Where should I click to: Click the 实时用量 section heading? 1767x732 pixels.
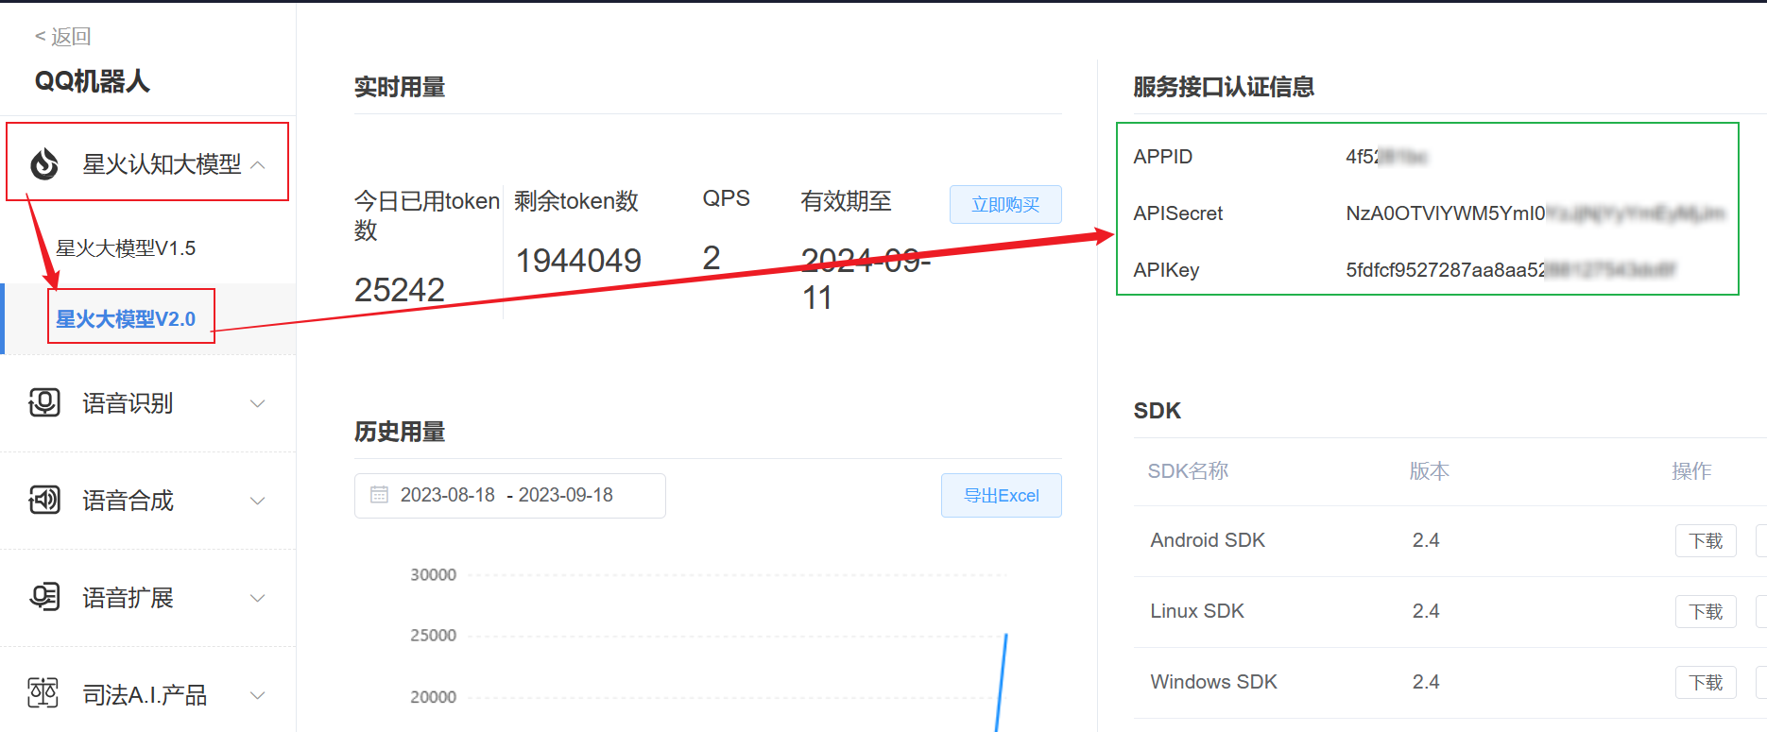[x=400, y=87]
